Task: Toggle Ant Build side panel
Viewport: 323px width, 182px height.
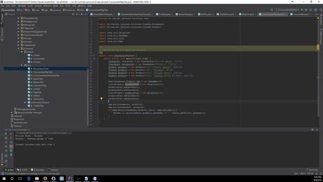Action: coord(321,20)
